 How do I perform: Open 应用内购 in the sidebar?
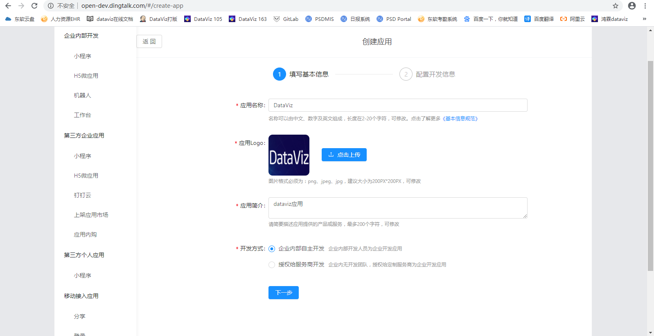[x=85, y=235]
